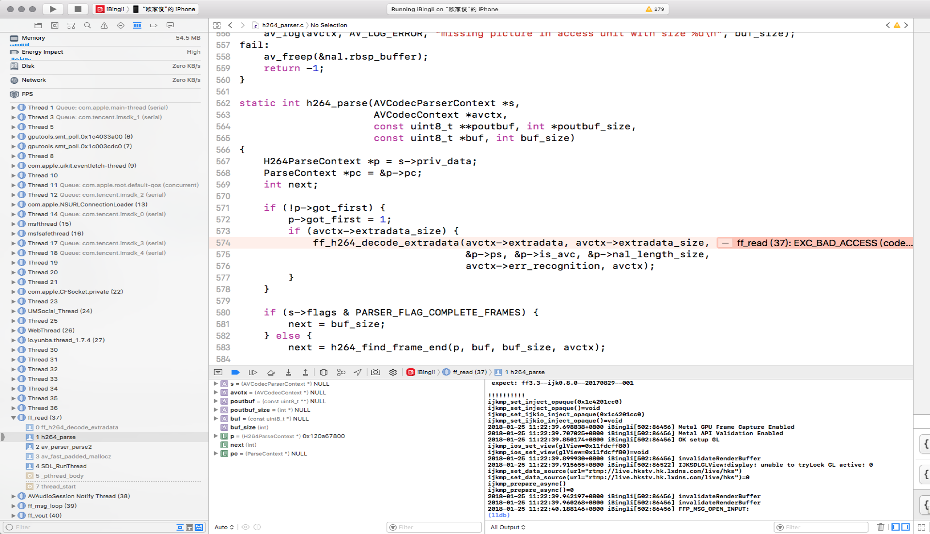This screenshot has height=534, width=930.
Task: Choose iBingli scheme in toolbar
Action: tap(110, 9)
